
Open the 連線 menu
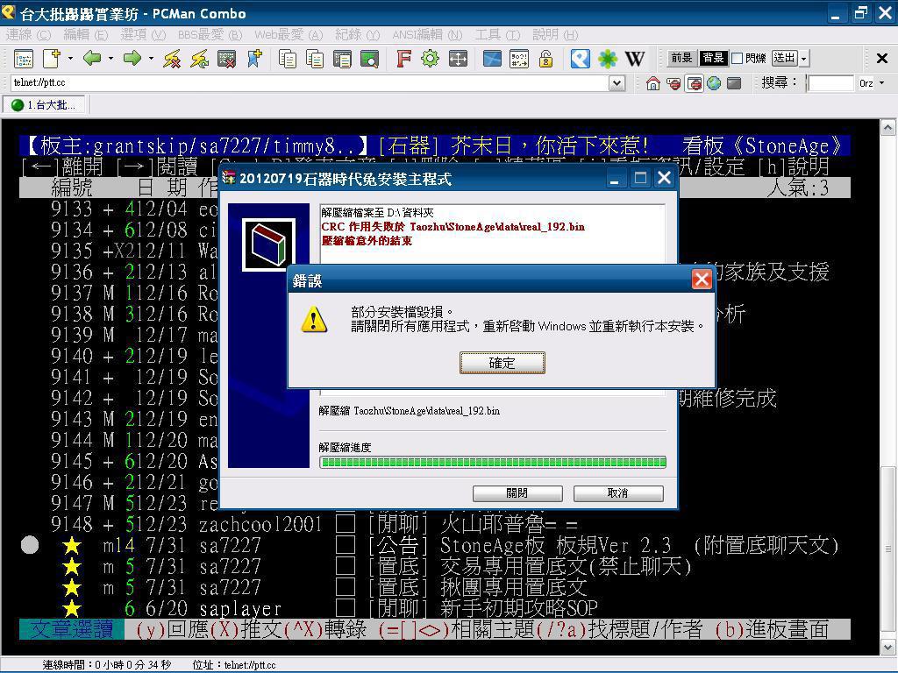click(28, 35)
